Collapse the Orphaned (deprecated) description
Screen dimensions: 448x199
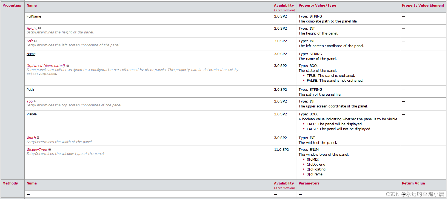pos(68,66)
